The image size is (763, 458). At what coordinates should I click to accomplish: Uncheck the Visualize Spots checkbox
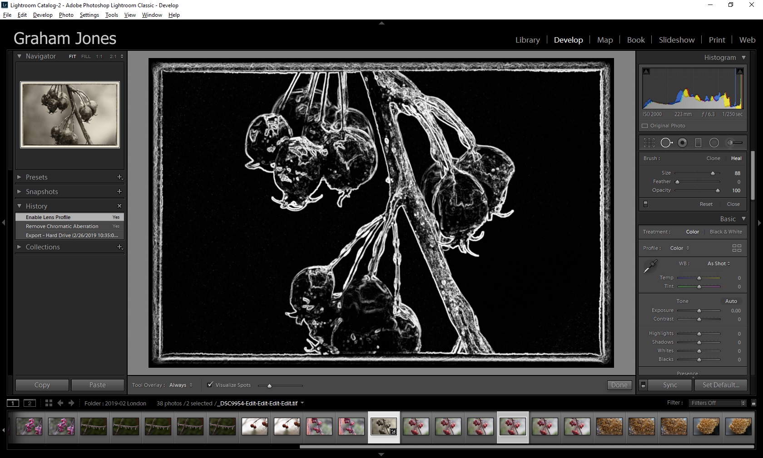click(210, 385)
